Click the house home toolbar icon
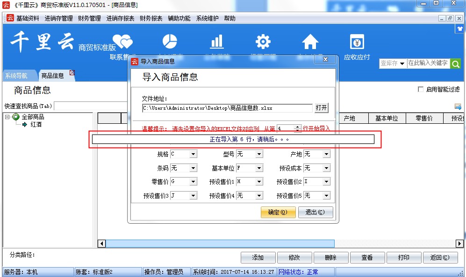 [x=310, y=42]
